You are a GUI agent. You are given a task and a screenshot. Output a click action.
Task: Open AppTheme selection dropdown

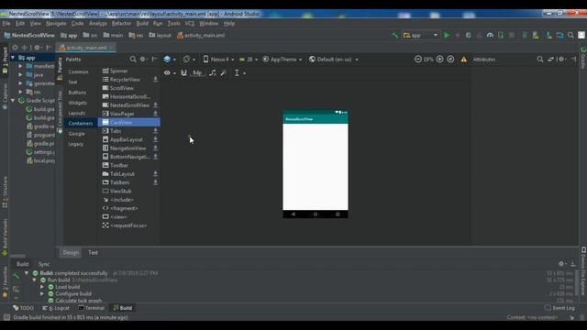click(x=282, y=59)
